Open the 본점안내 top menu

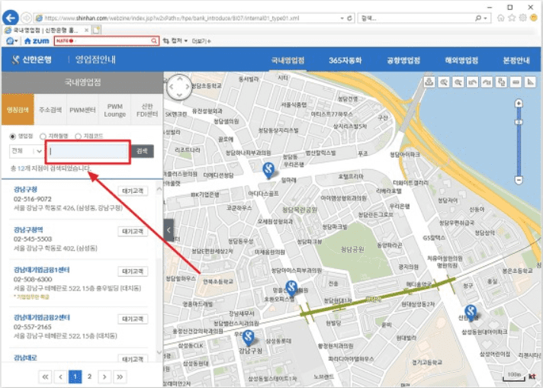coord(516,60)
